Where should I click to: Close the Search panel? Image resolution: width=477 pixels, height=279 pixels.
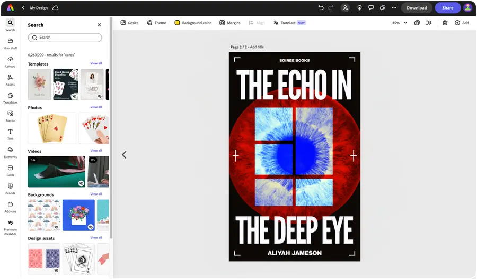click(99, 25)
